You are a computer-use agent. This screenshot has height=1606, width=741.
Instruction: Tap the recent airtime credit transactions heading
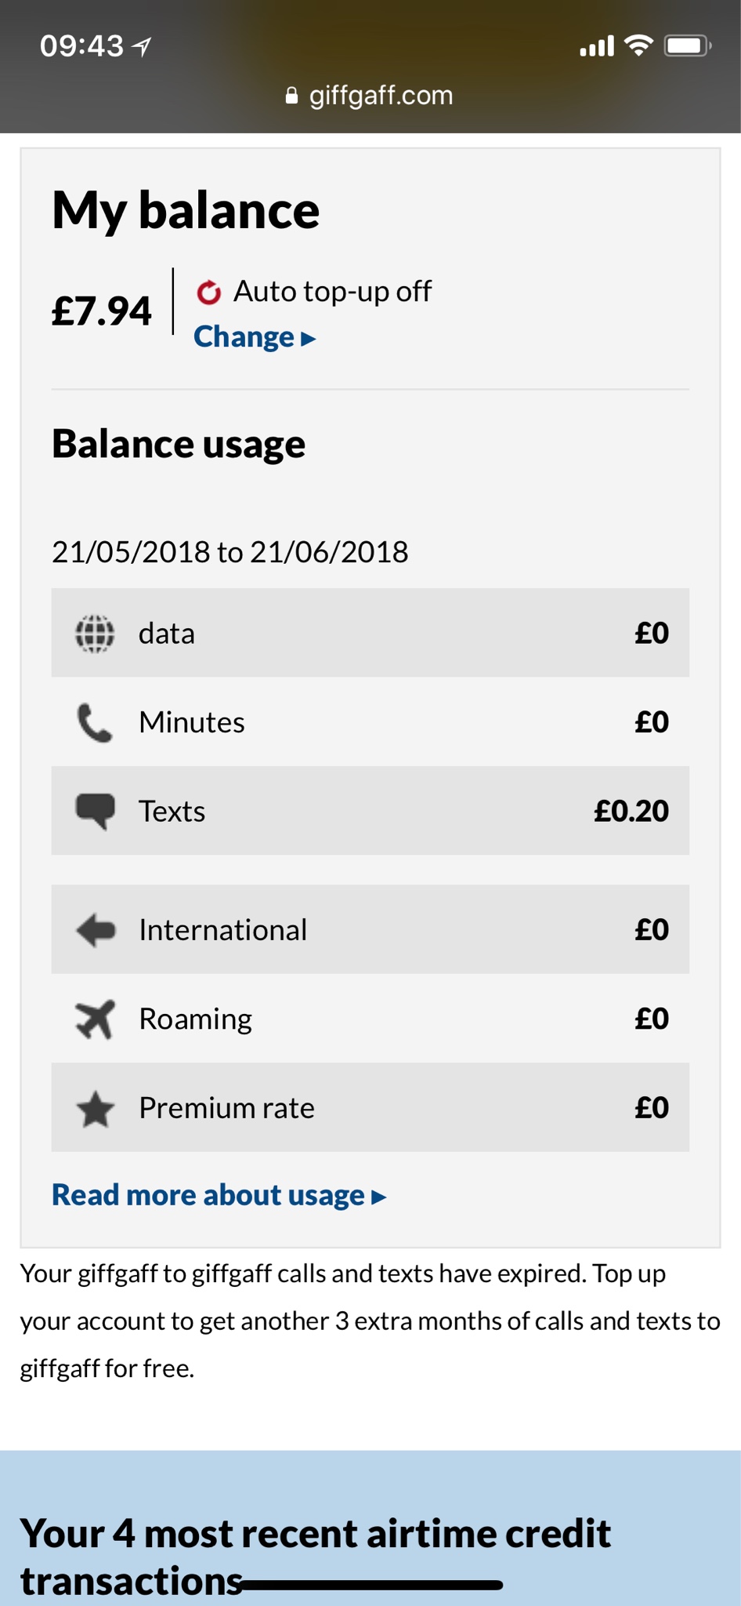coord(316,1557)
